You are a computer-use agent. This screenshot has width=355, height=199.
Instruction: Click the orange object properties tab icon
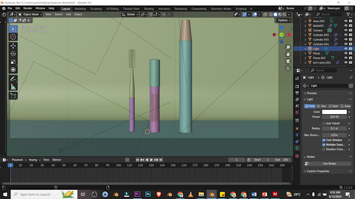tap(297, 128)
